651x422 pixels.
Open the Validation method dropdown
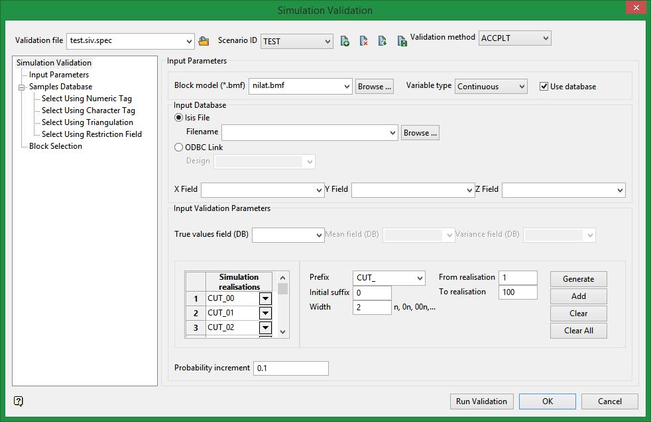pyautogui.click(x=515, y=38)
